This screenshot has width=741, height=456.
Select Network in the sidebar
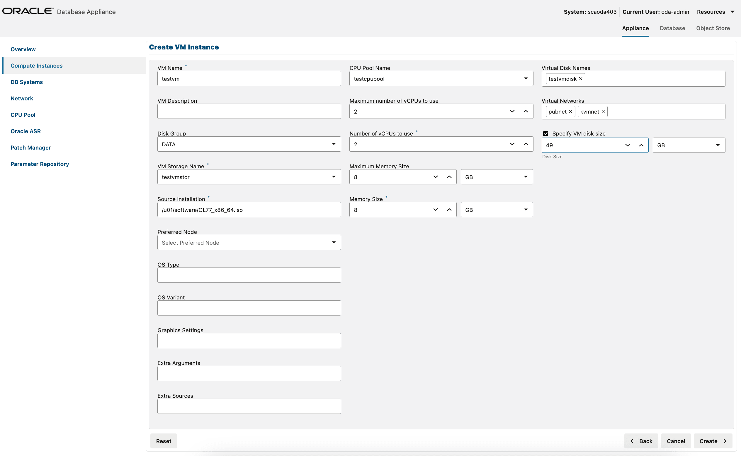[x=22, y=98]
